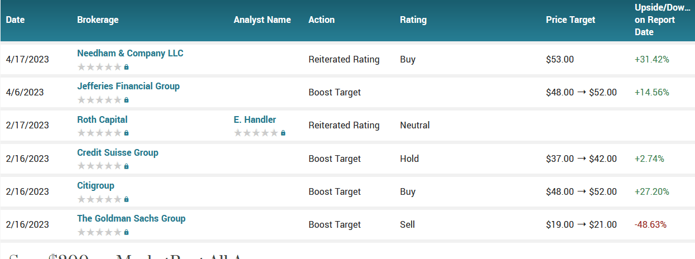Click Citigroup brokerage name
Screen dimensions: 695x259
(95, 185)
